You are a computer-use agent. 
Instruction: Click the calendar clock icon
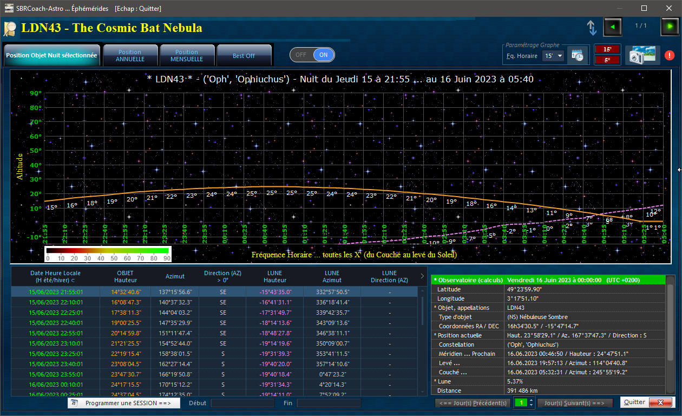(x=578, y=55)
